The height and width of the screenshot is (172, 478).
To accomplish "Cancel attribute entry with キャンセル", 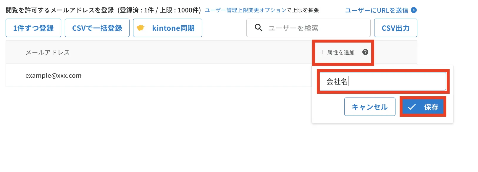I will [370, 107].
